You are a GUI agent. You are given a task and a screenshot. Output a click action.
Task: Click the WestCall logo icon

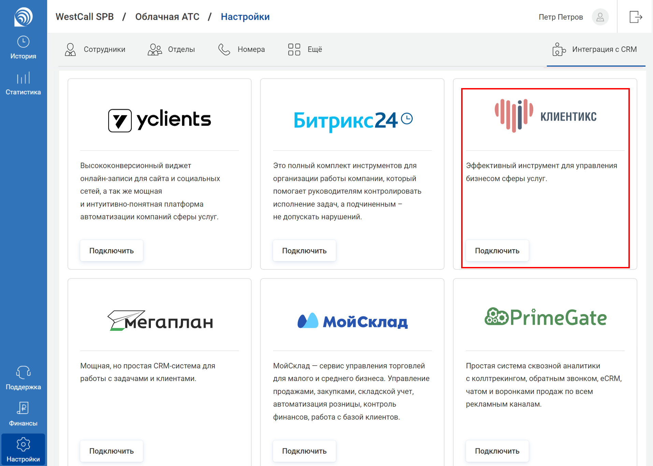(x=23, y=17)
